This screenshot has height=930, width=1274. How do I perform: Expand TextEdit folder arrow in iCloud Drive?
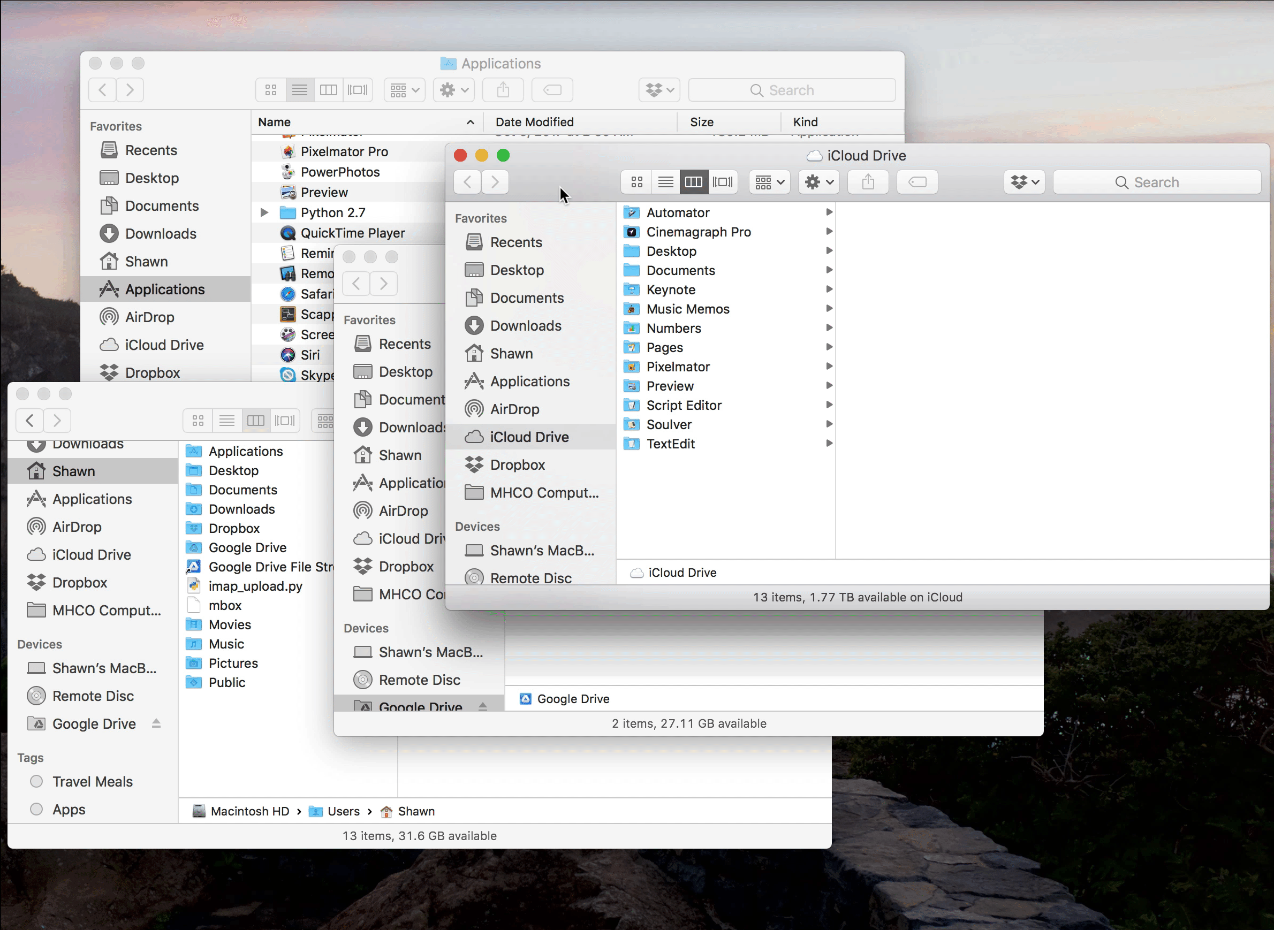tap(829, 444)
